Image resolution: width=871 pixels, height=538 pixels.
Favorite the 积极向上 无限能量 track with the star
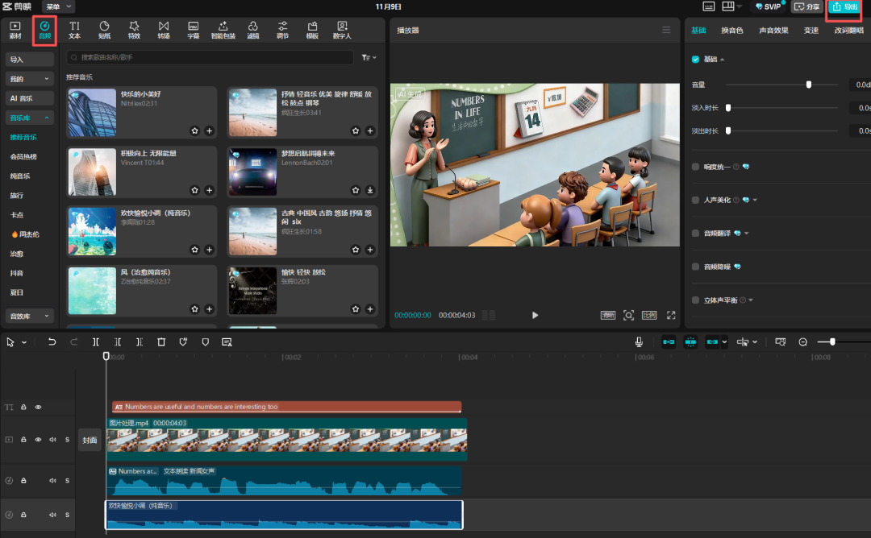[194, 190]
